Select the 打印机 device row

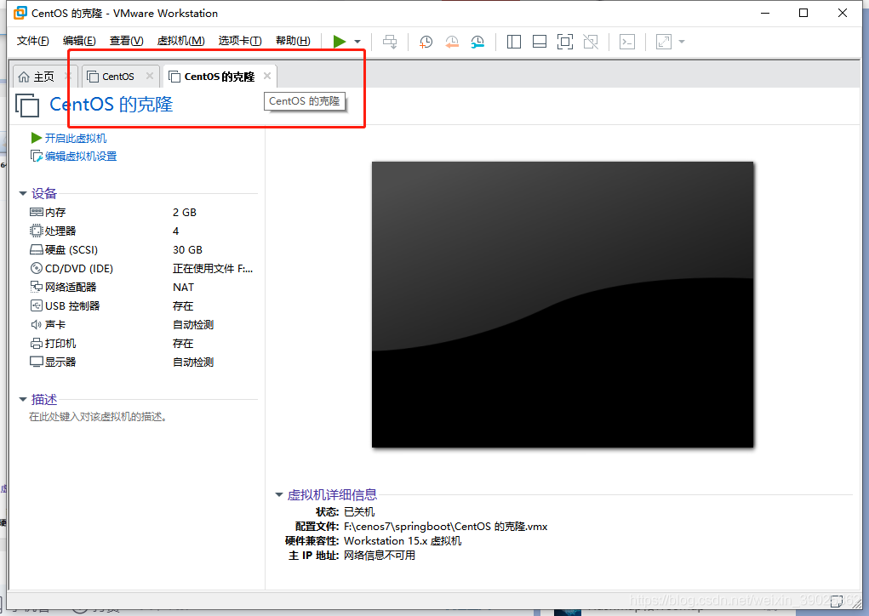pos(142,344)
